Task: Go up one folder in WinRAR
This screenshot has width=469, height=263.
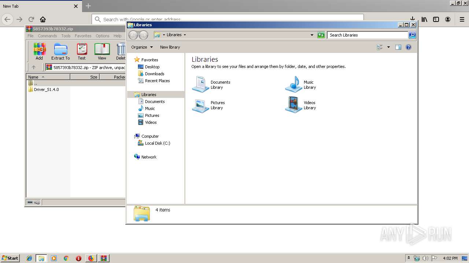Action: pyautogui.click(x=33, y=67)
